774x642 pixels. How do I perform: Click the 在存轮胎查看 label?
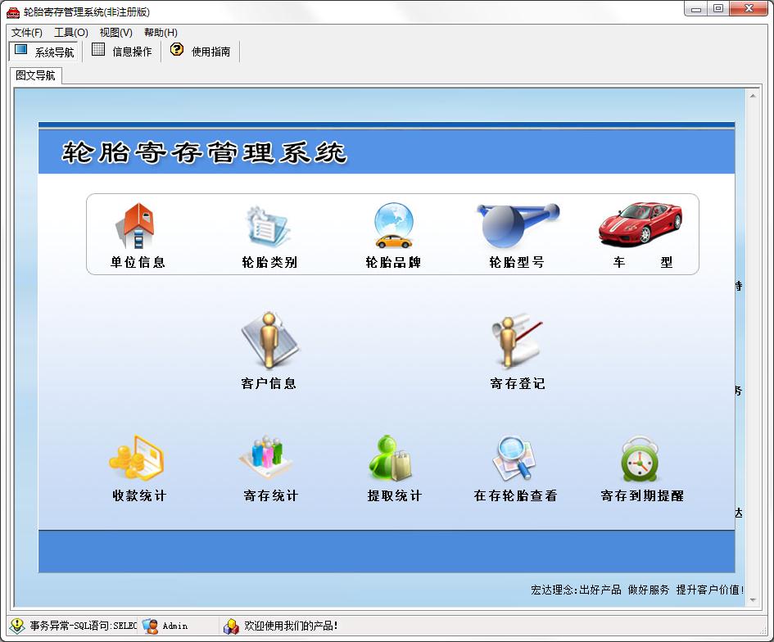(515, 495)
